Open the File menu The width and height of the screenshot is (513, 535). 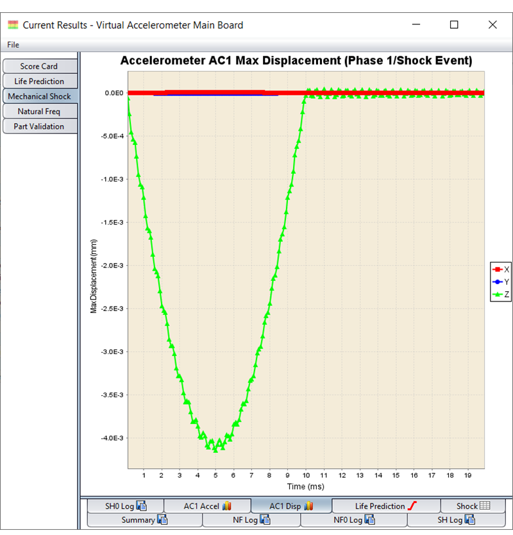13,45
